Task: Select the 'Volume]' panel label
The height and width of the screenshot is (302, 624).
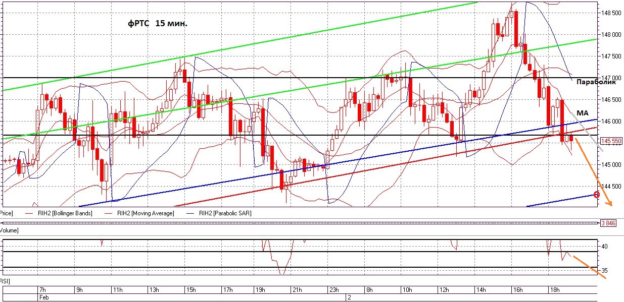Action: 9,230
